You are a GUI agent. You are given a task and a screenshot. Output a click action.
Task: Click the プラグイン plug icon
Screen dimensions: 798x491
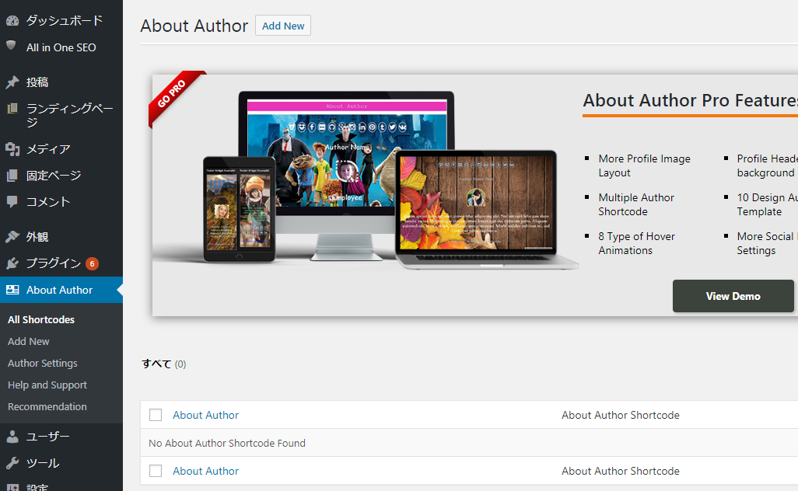tap(12, 263)
